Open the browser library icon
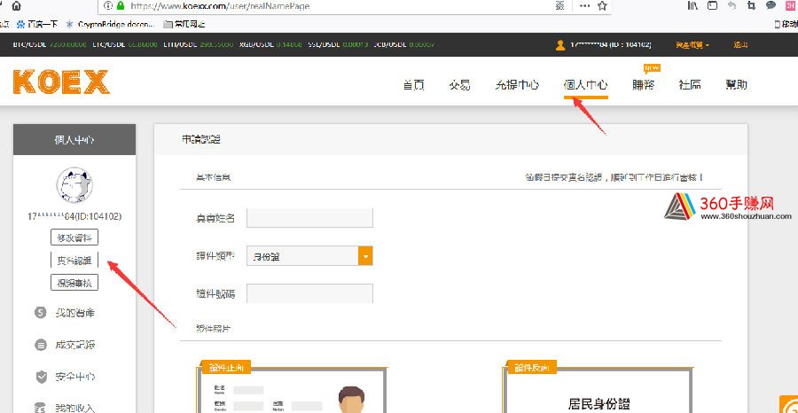 pyautogui.click(x=692, y=5)
